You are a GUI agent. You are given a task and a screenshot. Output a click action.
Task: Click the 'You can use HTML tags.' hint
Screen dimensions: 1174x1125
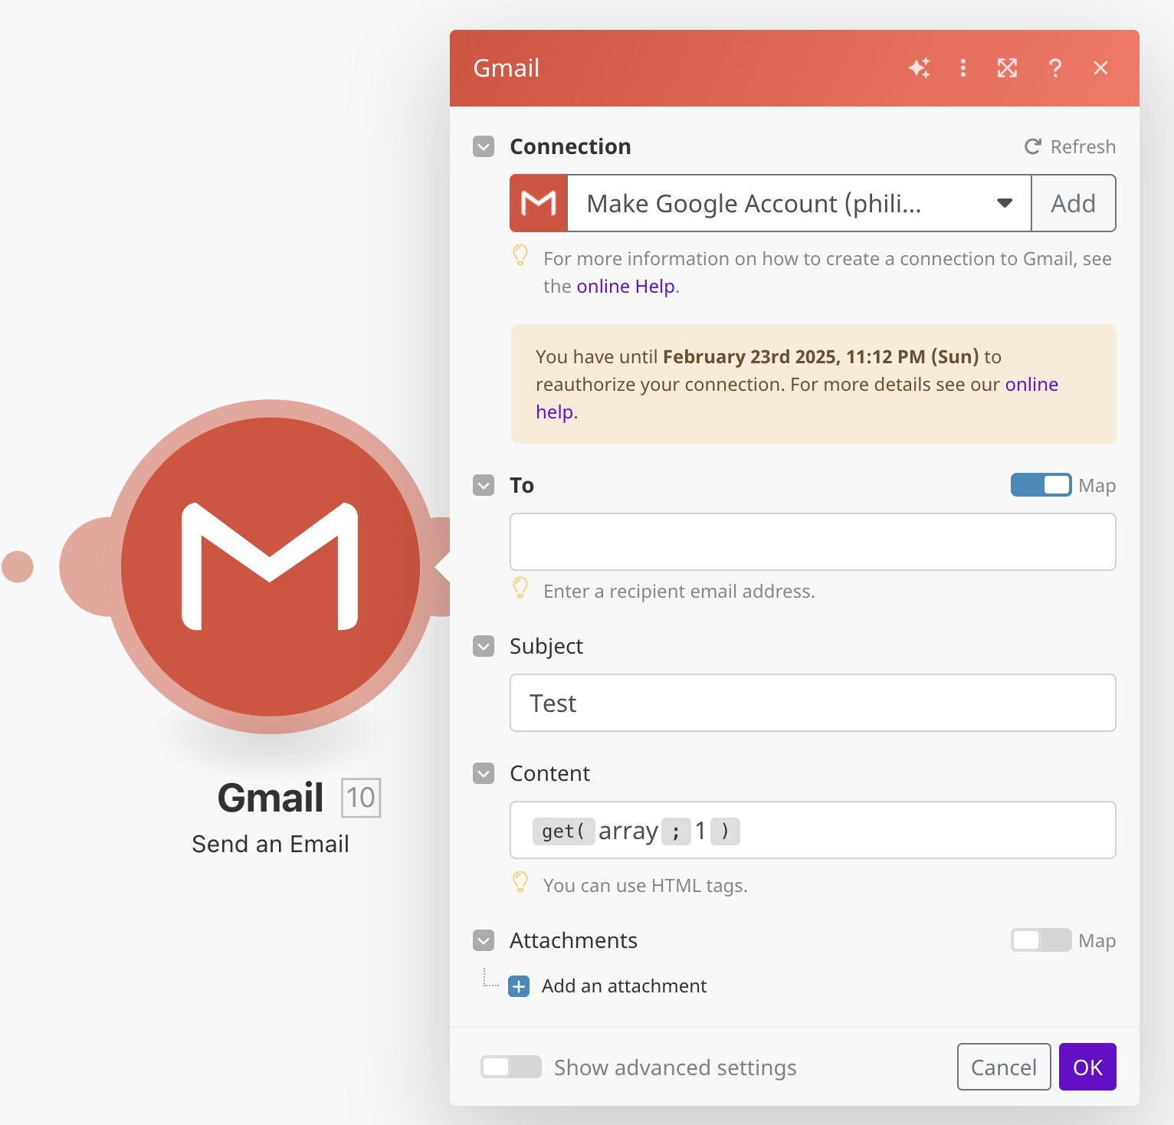645,885
